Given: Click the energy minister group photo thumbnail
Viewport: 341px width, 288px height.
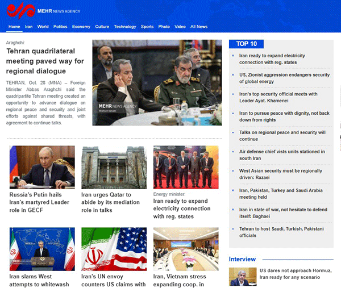Looking at the screenshot, I should [x=186, y=167].
